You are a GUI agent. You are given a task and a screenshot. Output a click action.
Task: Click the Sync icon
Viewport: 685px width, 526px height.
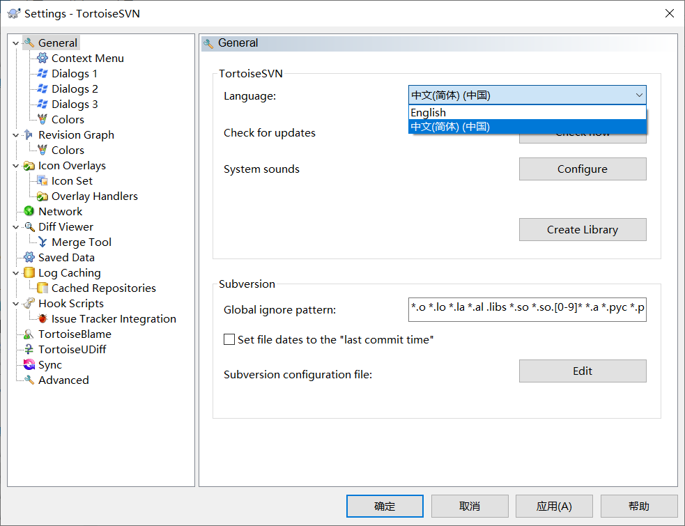[x=29, y=365]
